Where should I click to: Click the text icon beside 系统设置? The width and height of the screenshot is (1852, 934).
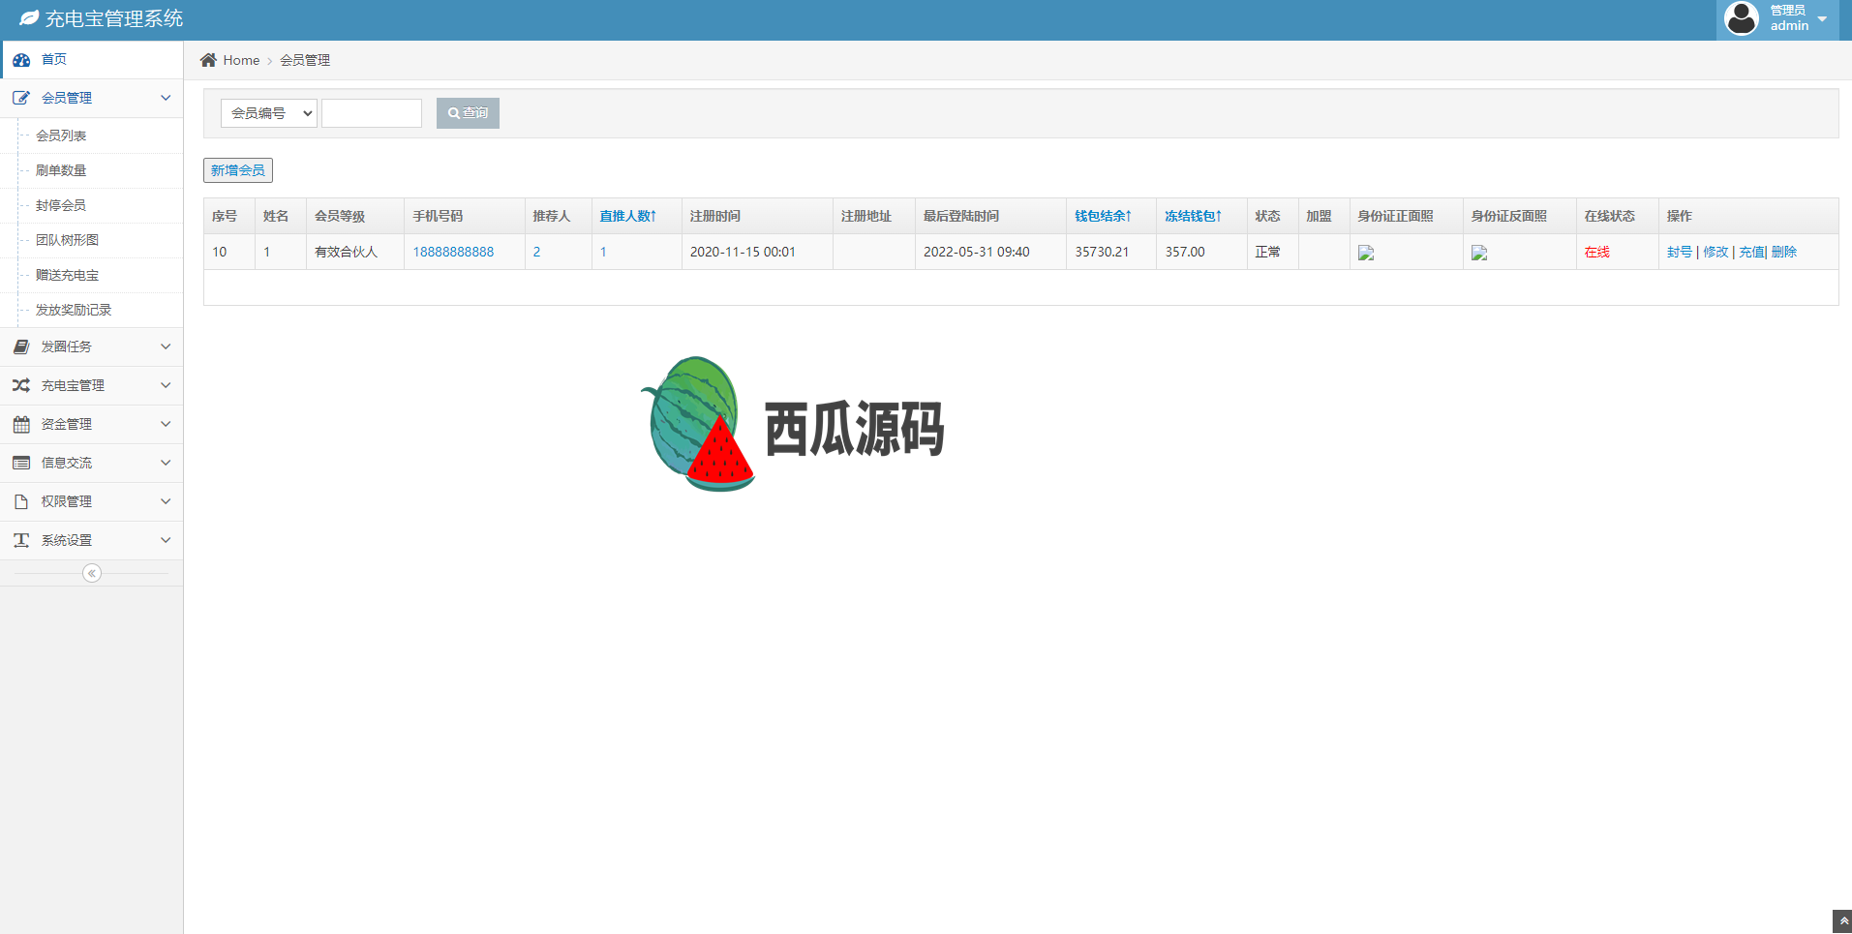[21, 540]
